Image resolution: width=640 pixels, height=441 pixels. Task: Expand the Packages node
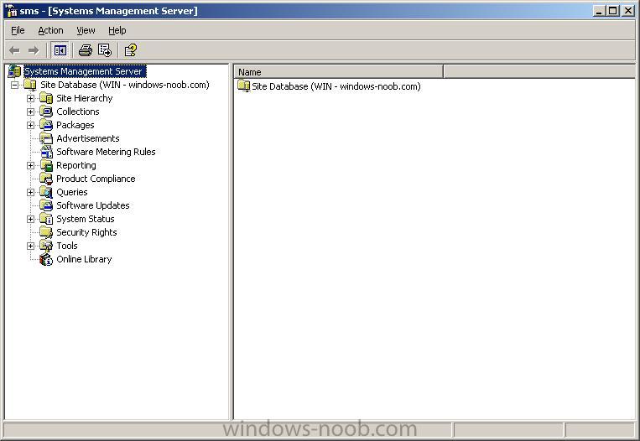pyautogui.click(x=30, y=125)
